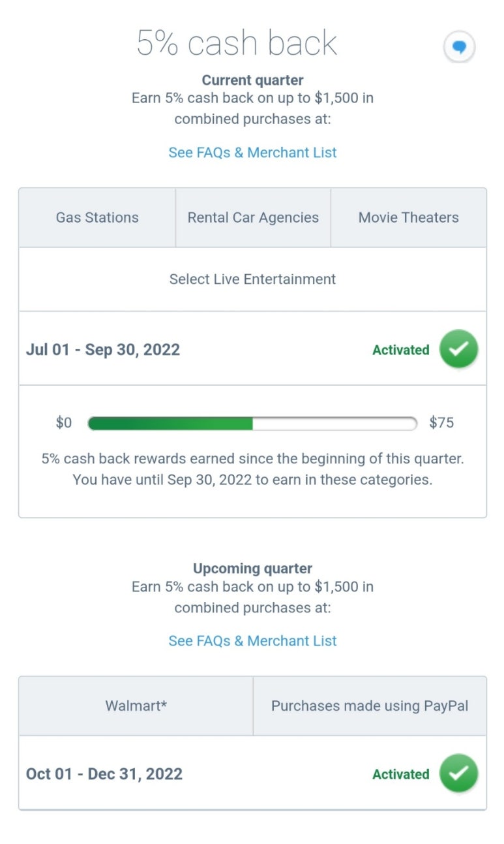504x844 pixels.
Task: Click the Upcoming quarter heading
Action: pyautogui.click(x=252, y=569)
